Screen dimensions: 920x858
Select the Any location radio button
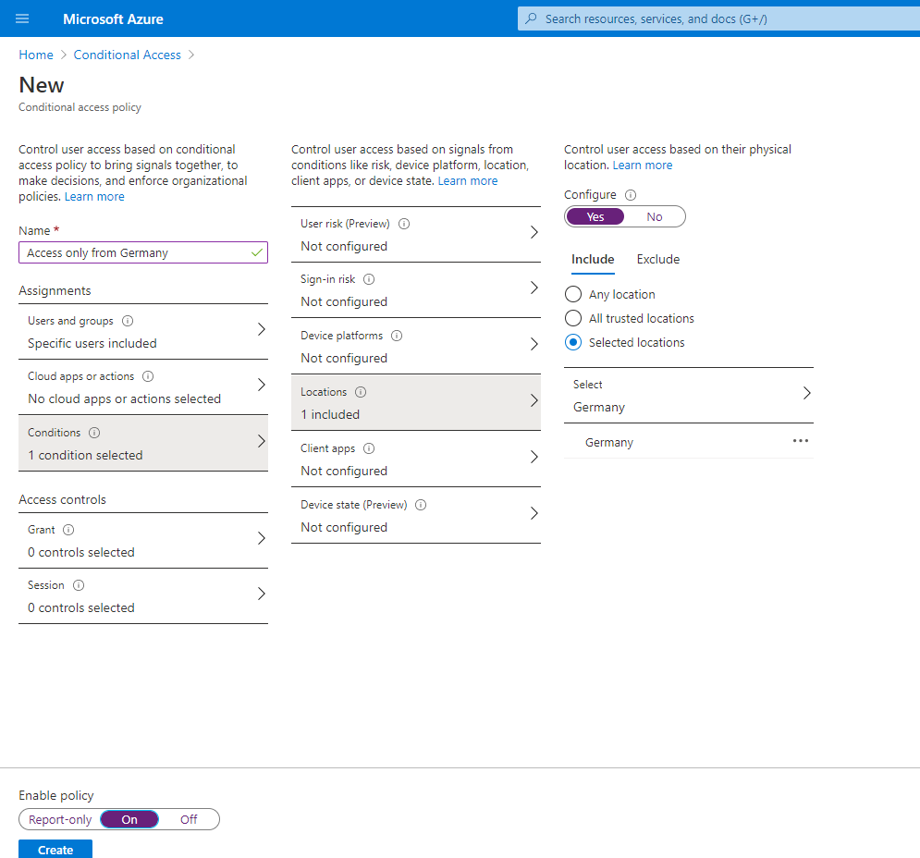tap(573, 294)
